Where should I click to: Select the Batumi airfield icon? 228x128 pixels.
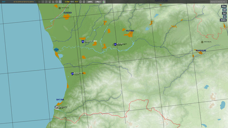tap(56, 108)
